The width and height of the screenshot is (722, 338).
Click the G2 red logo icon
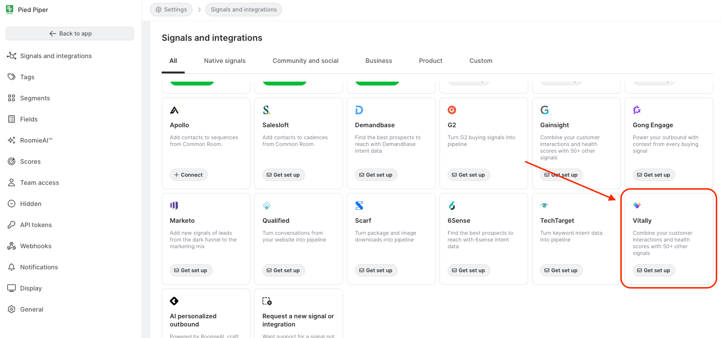(452, 110)
